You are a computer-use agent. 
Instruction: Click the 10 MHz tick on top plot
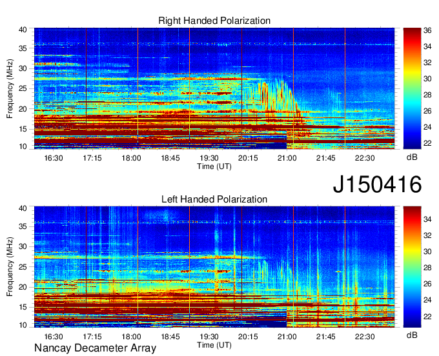(23, 146)
